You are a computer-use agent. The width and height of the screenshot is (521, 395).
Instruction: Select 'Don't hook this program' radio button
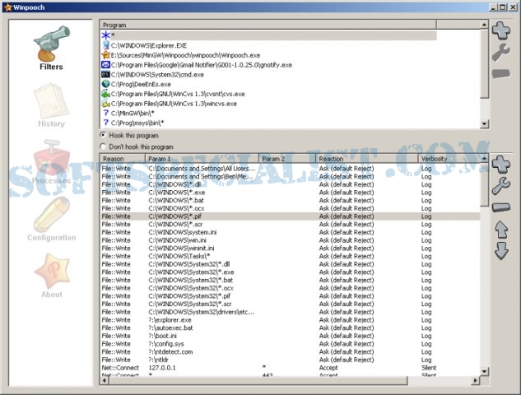click(x=103, y=146)
